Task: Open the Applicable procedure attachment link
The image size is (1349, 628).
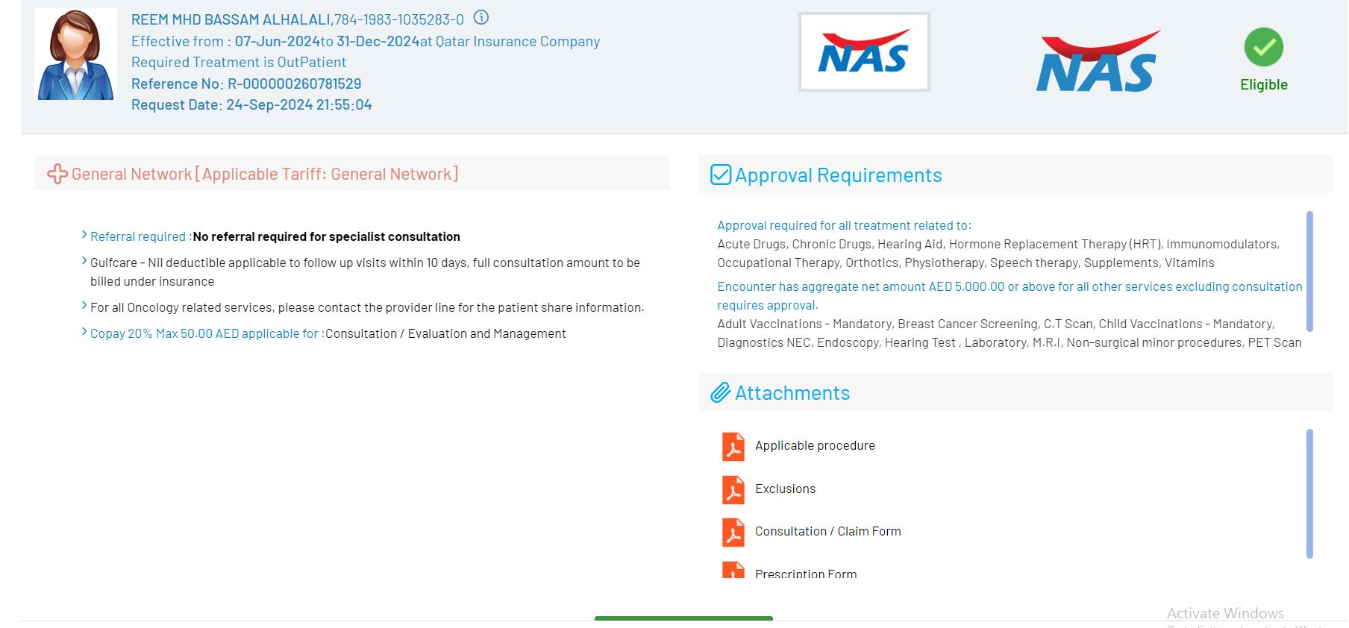Action: 815,445
